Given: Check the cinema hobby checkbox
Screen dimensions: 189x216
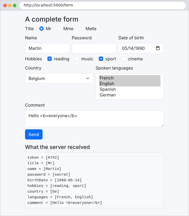Looking at the screenshot, I should pyautogui.click(x=124, y=59).
